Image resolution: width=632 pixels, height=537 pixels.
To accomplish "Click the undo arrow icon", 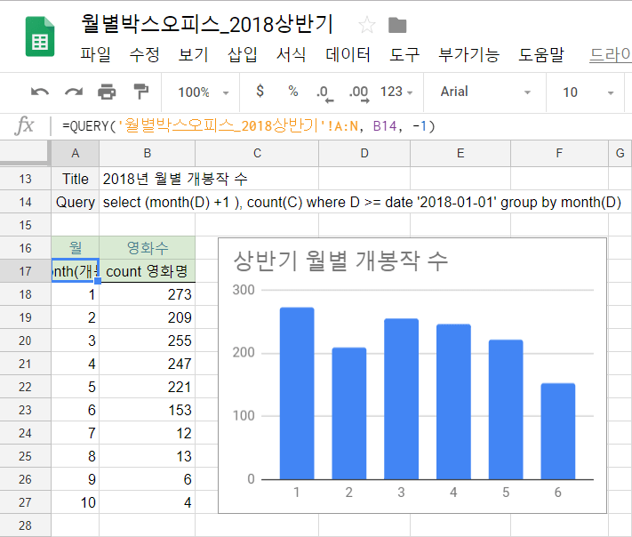I will coord(40,92).
